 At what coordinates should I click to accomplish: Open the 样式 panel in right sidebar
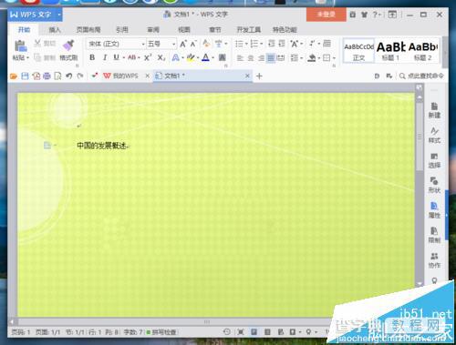tap(434, 136)
